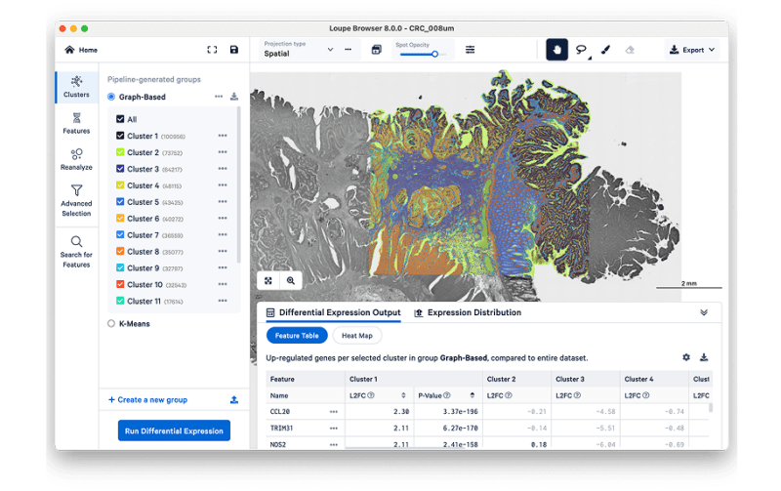Click the save icon in header
This screenshot has height=491, width=781.
tap(234, 50)
